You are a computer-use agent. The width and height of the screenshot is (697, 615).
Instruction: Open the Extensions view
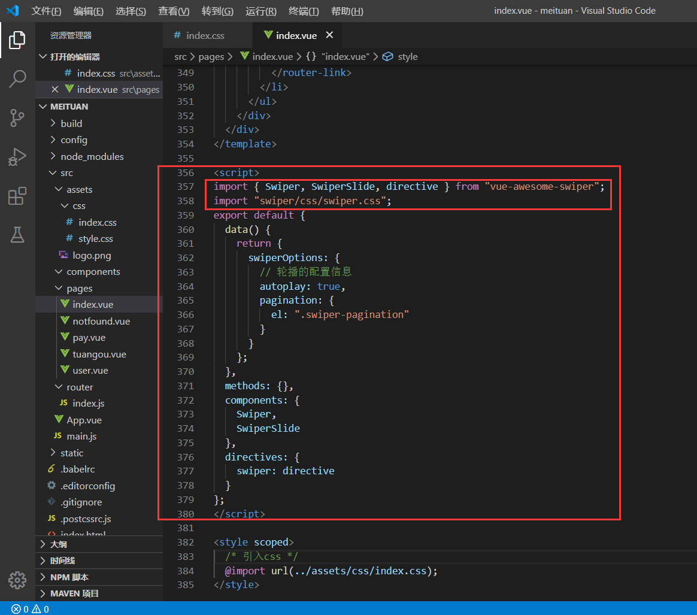pyautogui.click(x=17, y=196)
